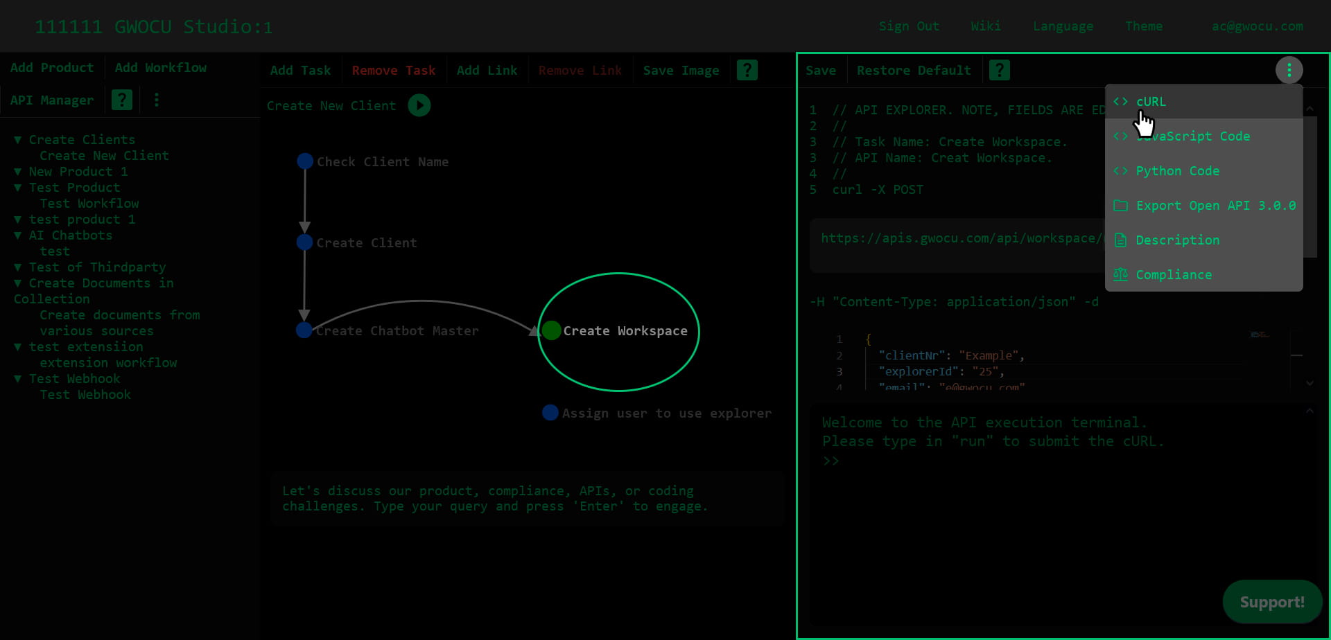Select the Test Webhook child workflow
Viewport: 1331px width, 640px height.
pos(85,395)
